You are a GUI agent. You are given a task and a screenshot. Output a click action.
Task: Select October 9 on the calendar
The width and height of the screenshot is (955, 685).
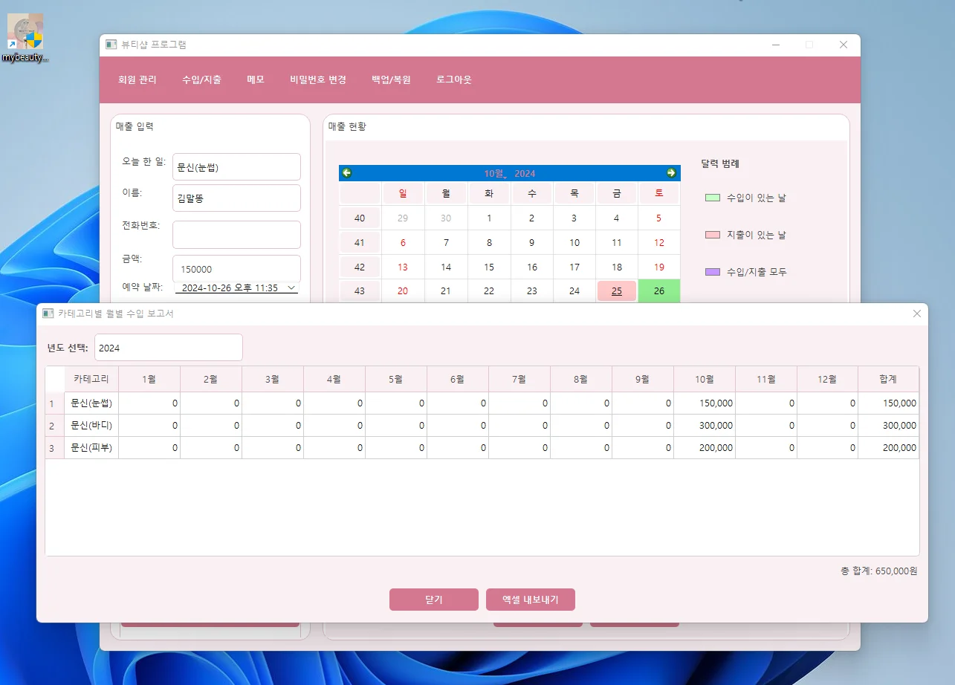[x=531, y=242]
